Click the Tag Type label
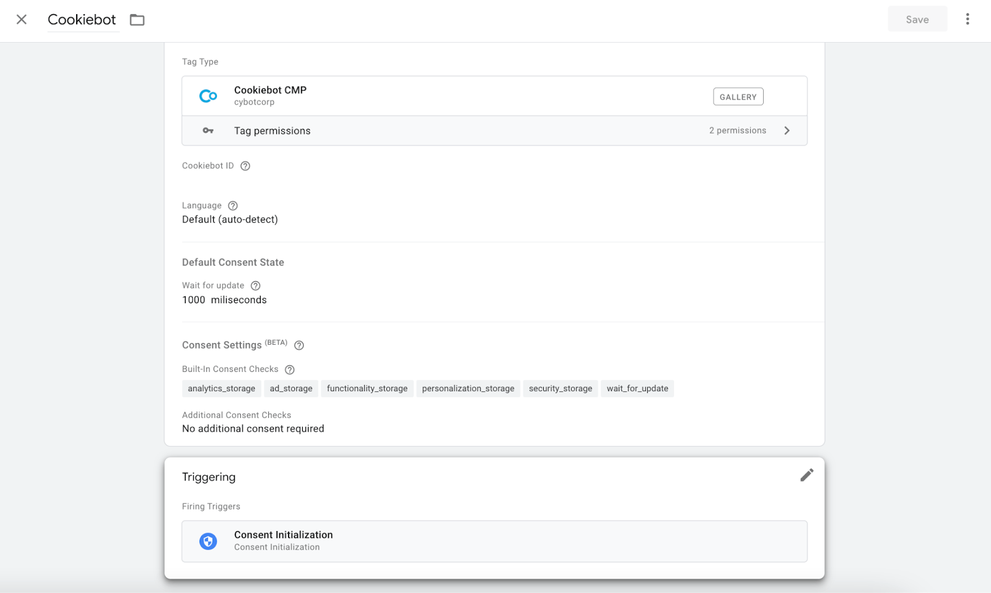991x593 pixels. click(200, 62)
